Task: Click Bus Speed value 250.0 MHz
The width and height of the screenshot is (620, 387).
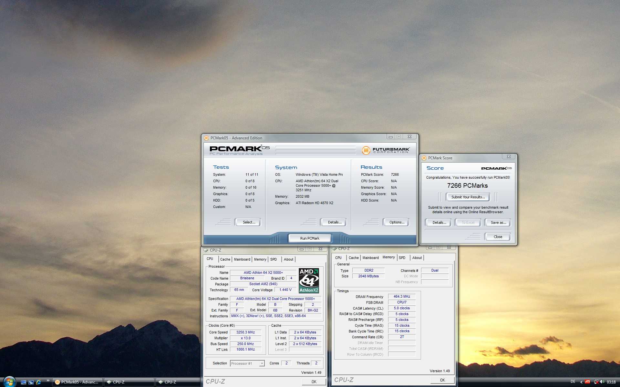Action: [245, 344]
